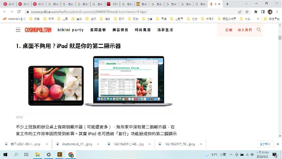
Task: Select the 美容保養 navigation item
Action: tap(120, 30)
